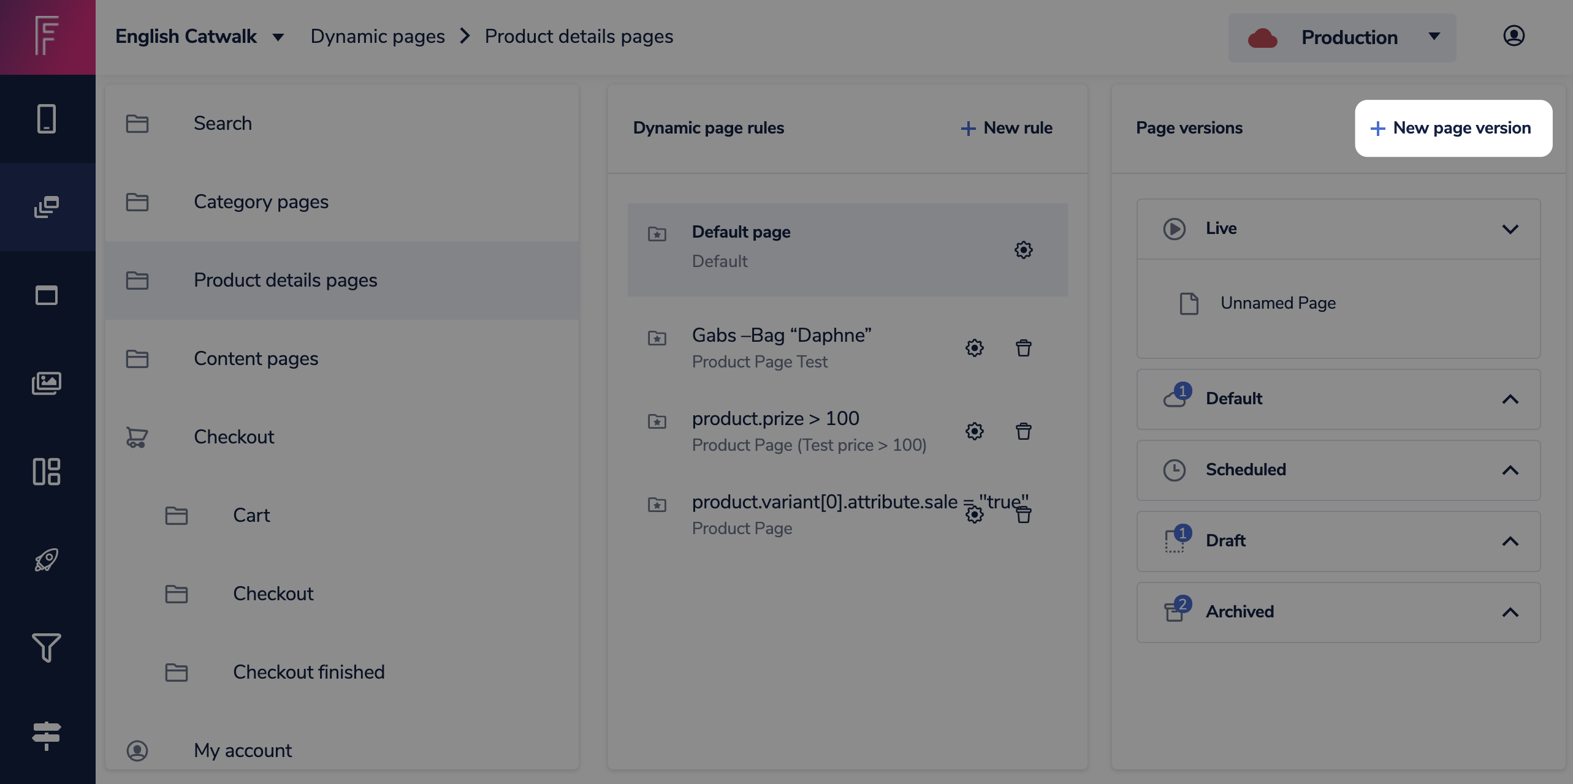Delete the product.variant sale rule
Viewport: 1573px width, 784px height.
point(1023,514)
